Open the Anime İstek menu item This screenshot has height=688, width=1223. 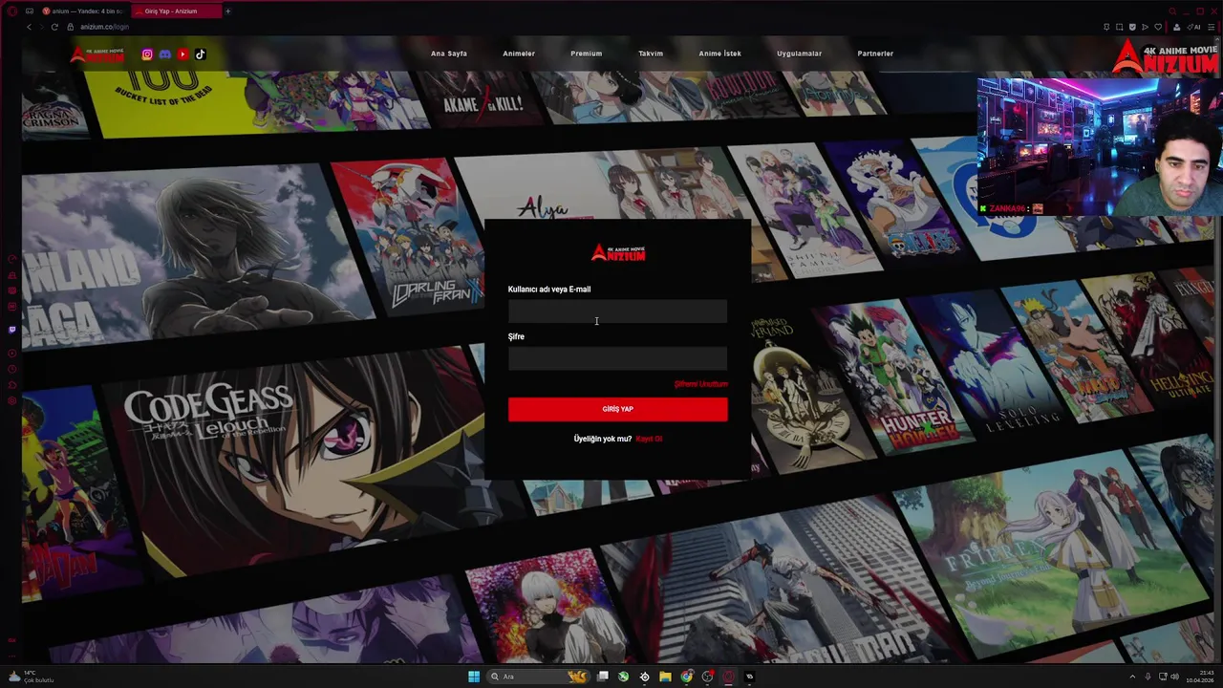(720, 54)
